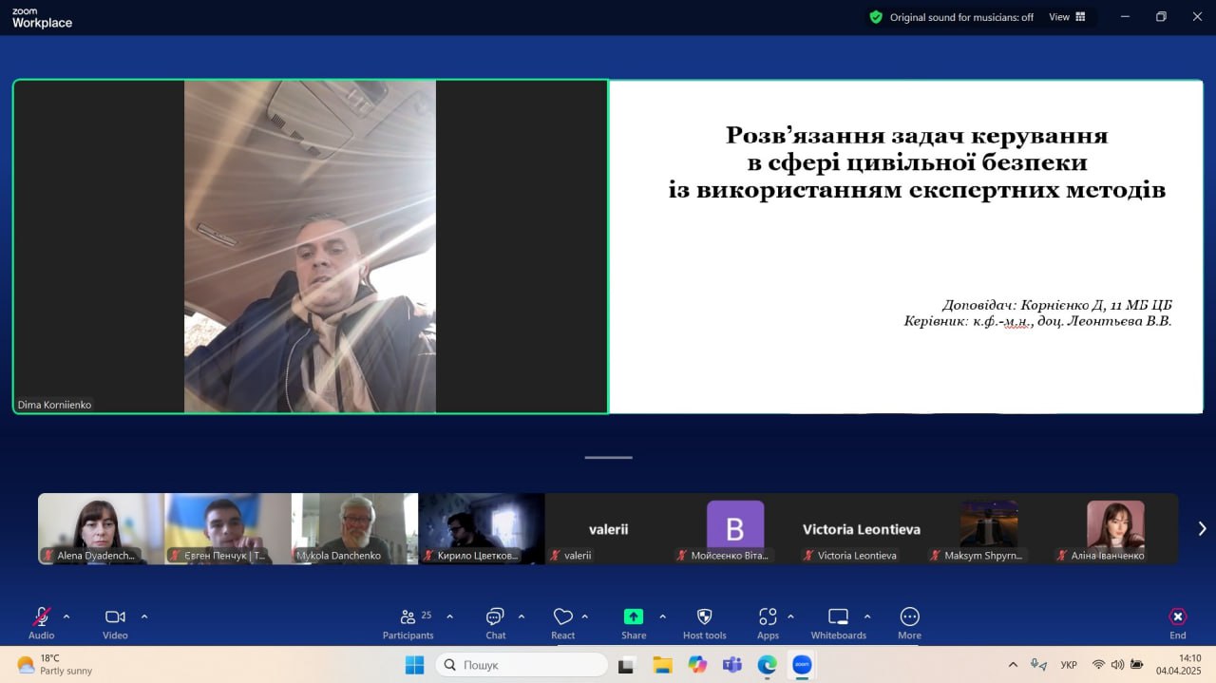Viewport: 1216px width, 683px height.
Task: Click the green Share screen button
Action: [634, 617]
